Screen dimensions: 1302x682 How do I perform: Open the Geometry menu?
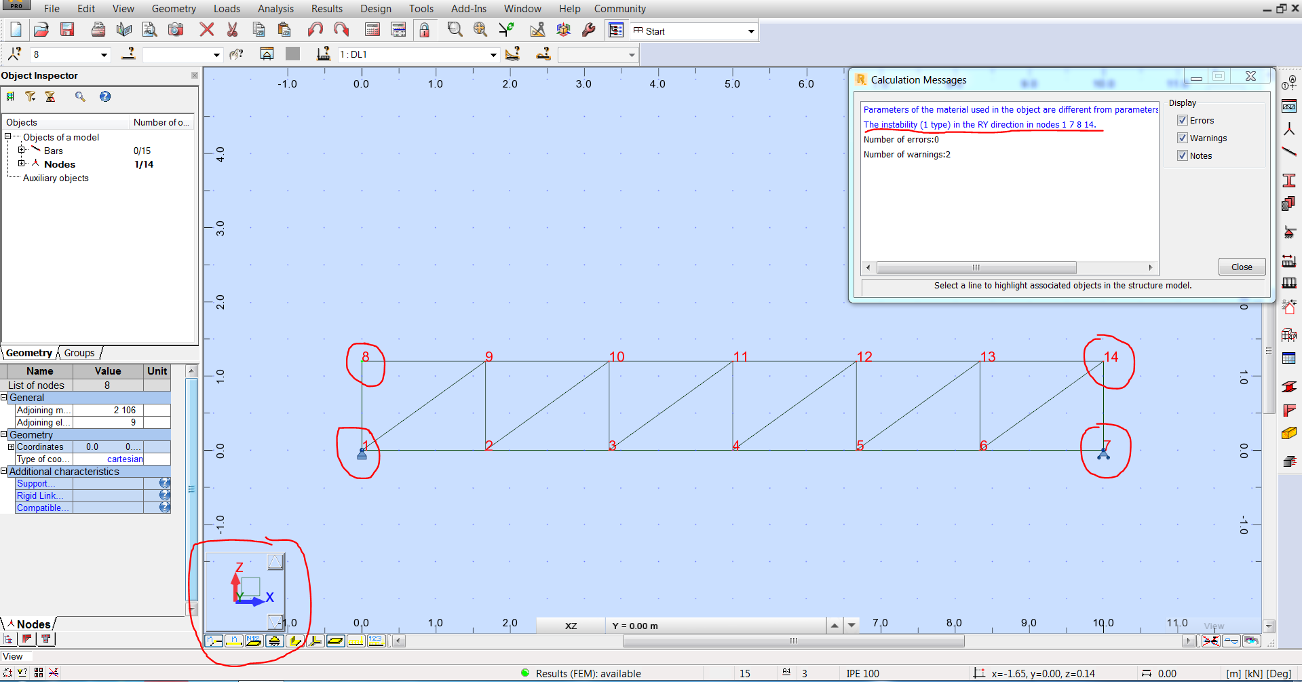point(174,9)
